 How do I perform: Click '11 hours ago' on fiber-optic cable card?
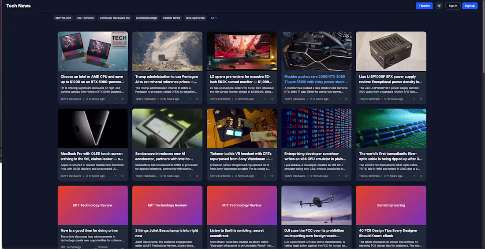[x=394, y=176]
